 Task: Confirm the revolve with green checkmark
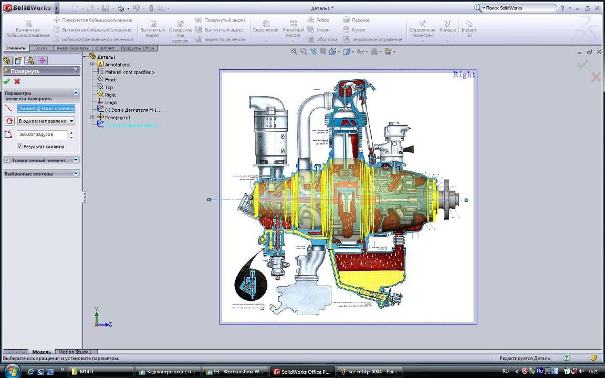[x=6, y=81]
